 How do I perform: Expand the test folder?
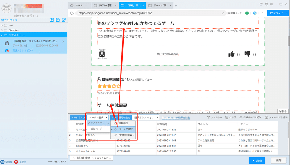tap(2, 25)
